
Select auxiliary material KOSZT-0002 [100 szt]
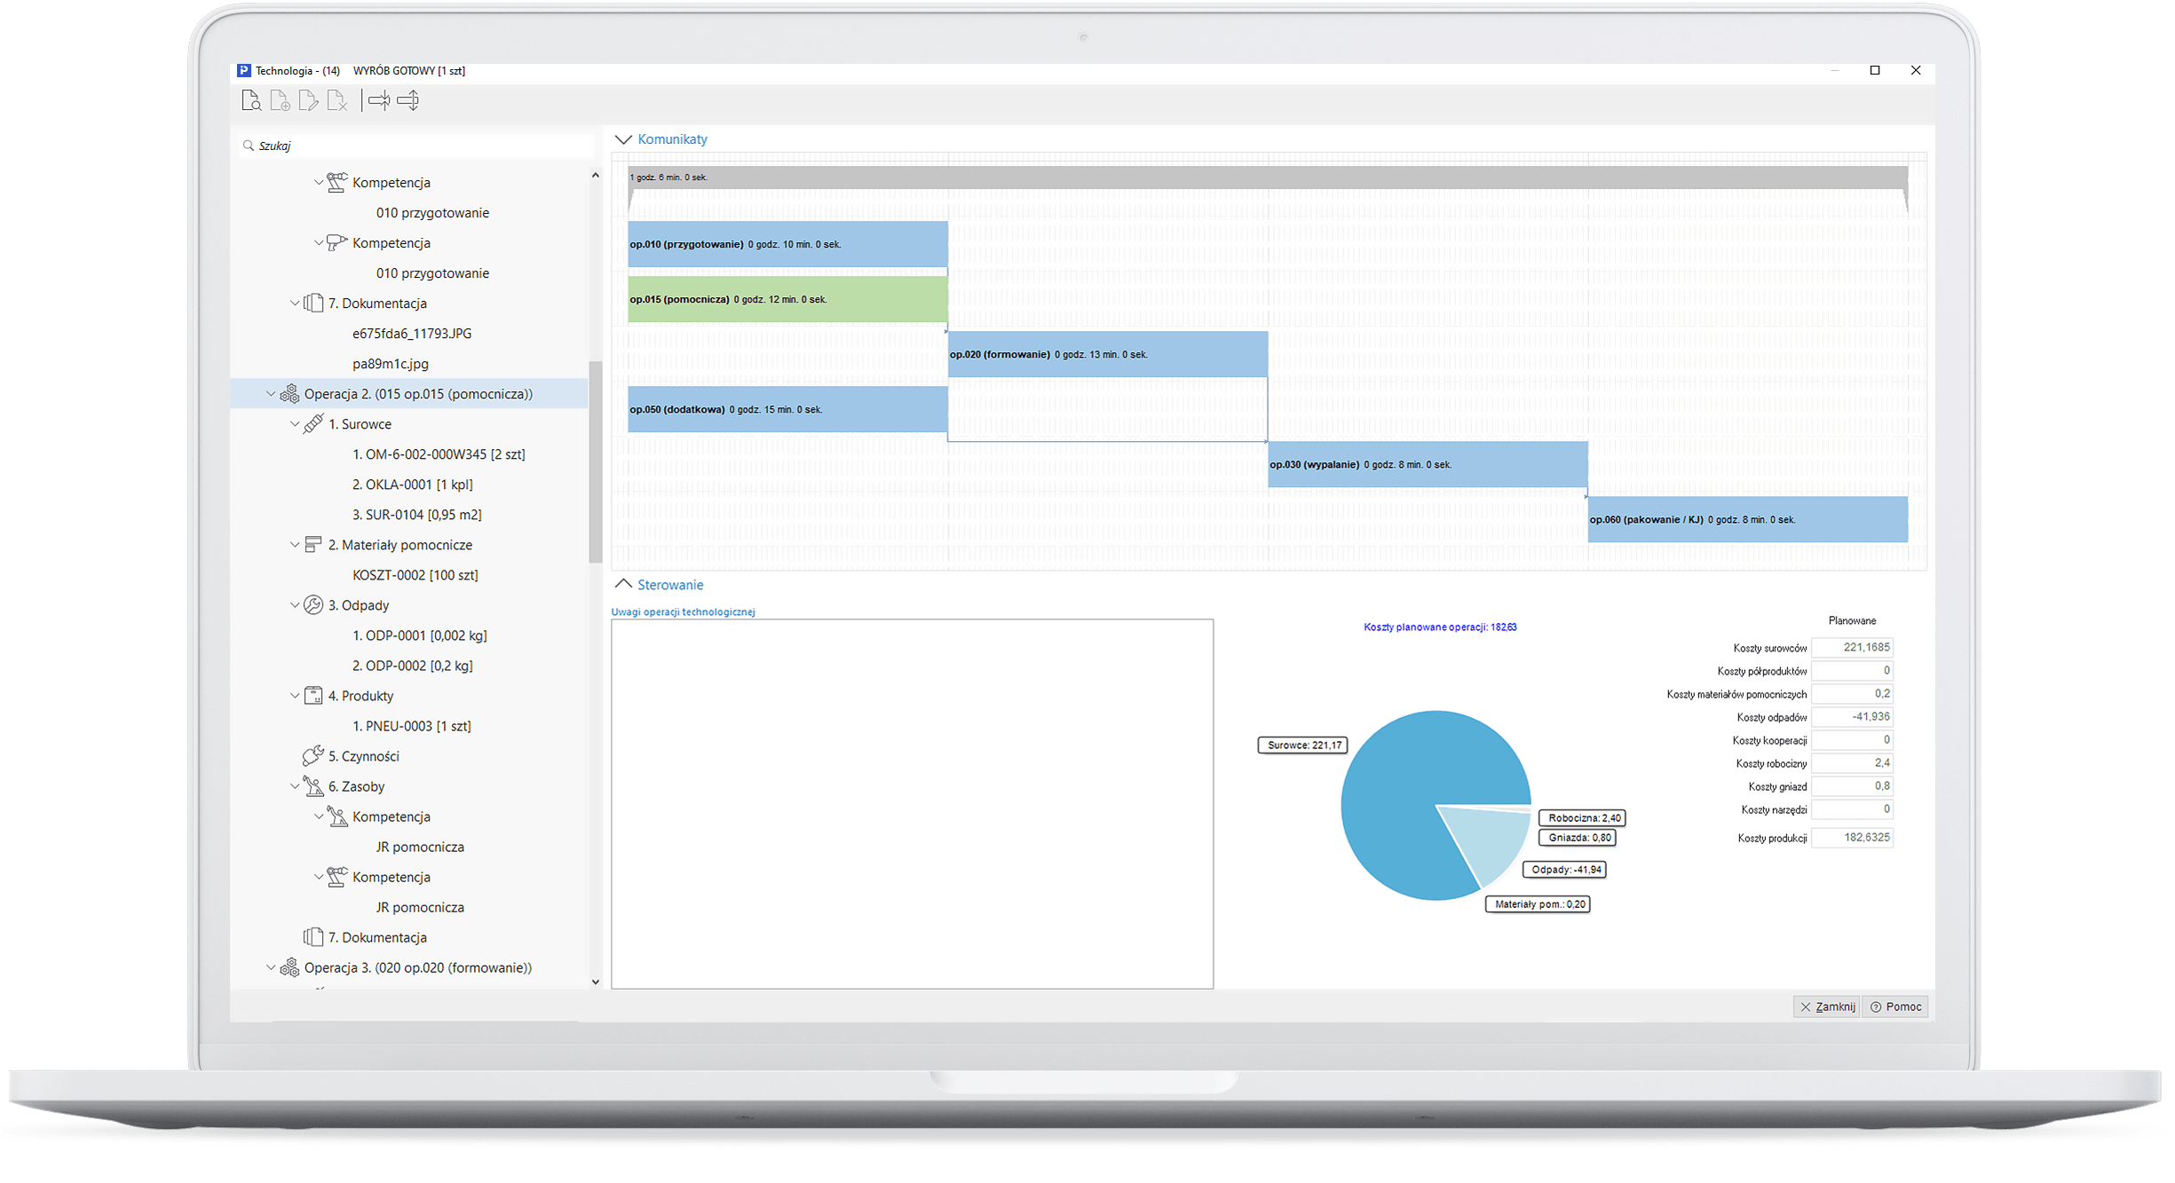pos(415,575)
